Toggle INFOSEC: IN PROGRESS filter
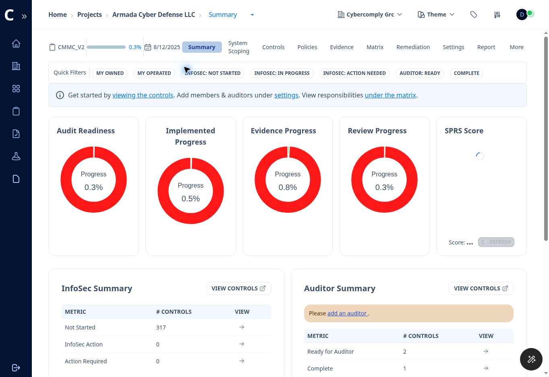Image resolution: width=549 pixels, height=377 pixels. click(x=282, y=73)
